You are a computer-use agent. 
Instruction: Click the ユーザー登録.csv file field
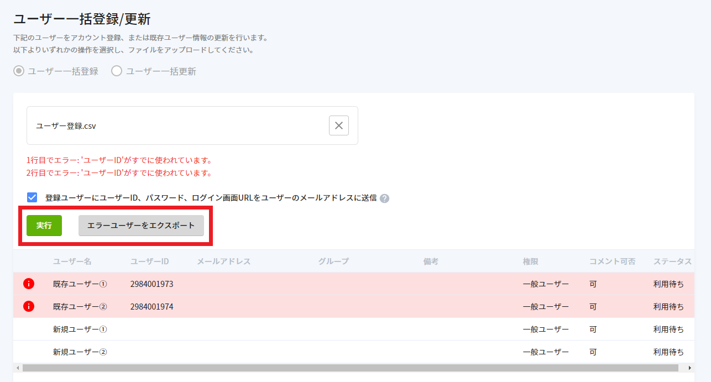tap(192, 125)
